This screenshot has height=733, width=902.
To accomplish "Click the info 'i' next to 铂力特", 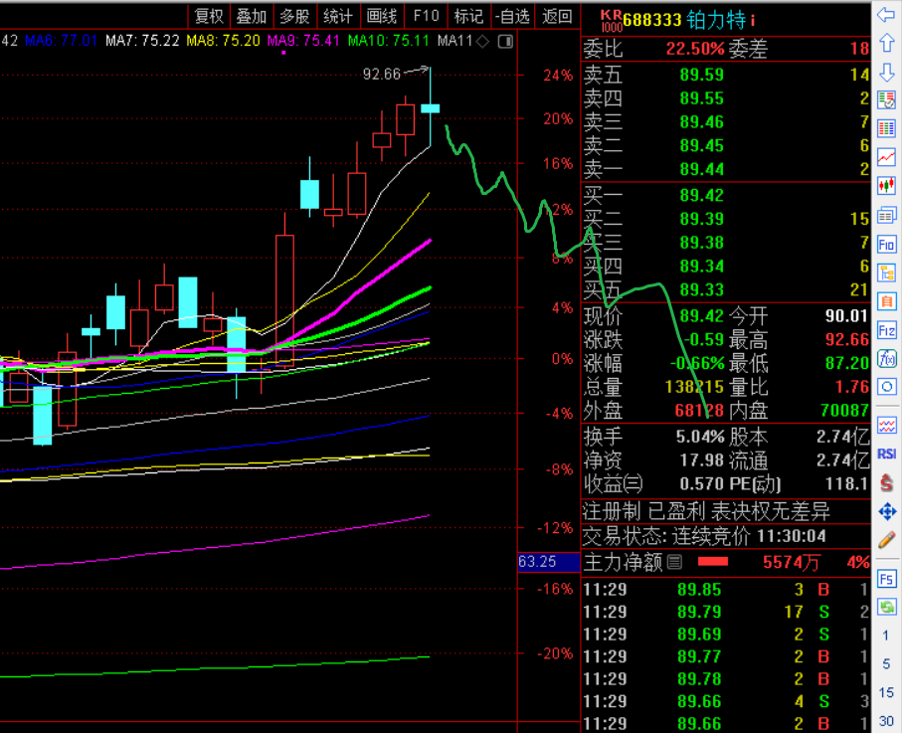I will click(753, 21).
